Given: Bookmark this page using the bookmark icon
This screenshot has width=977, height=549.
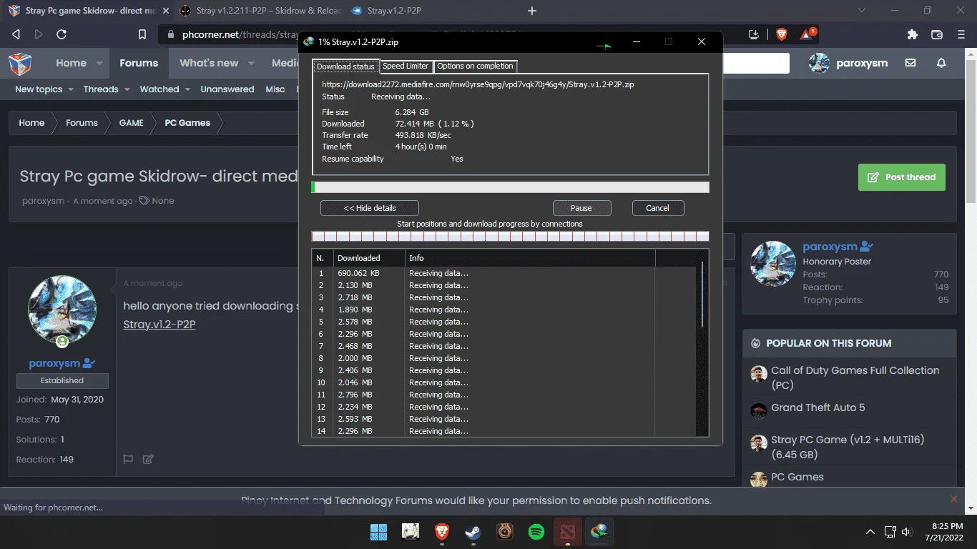Looking at the screenshot, I should (x=142, y=34).
